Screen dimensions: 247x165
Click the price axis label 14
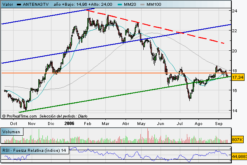coord(234,111)
